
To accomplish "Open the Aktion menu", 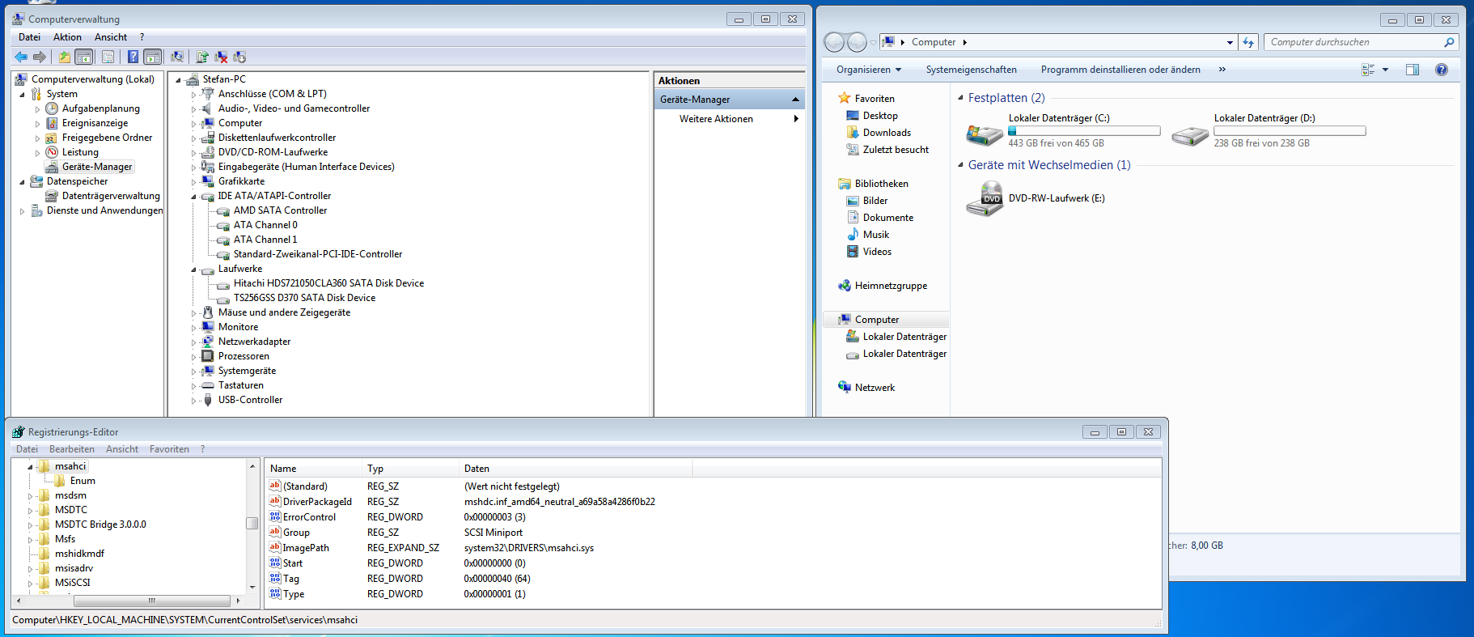I will coord(67,37).
